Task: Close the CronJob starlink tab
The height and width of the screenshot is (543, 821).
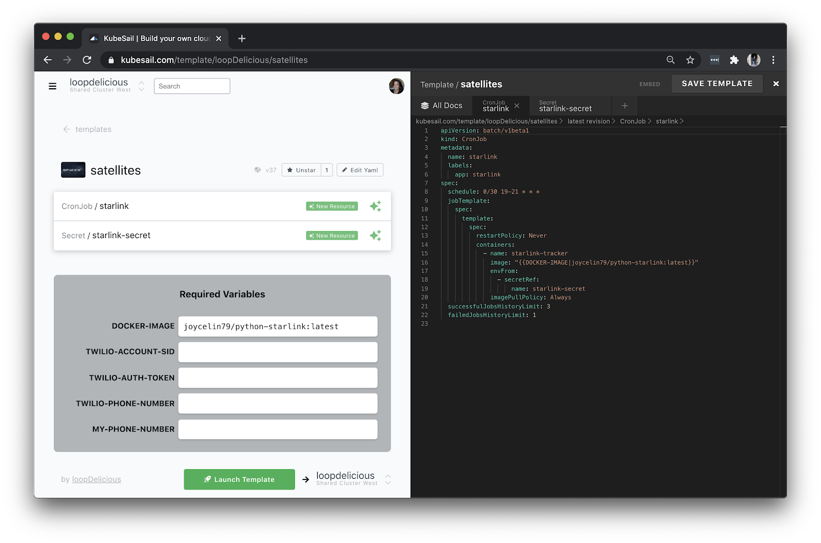Action: coord(517,106)
